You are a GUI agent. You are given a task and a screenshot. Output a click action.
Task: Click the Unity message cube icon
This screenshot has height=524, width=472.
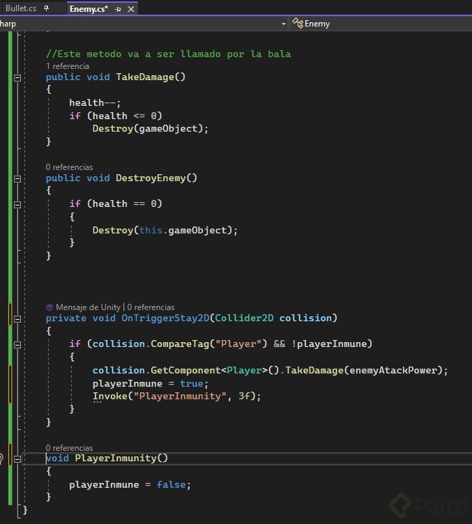point(50,307)
